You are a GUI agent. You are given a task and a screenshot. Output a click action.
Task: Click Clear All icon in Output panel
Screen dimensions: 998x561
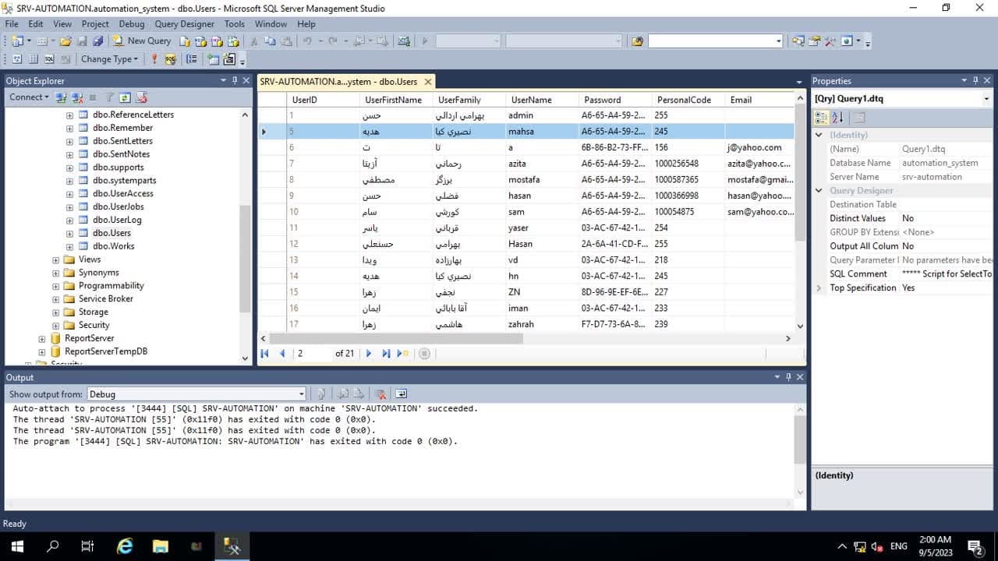(380, 394)
